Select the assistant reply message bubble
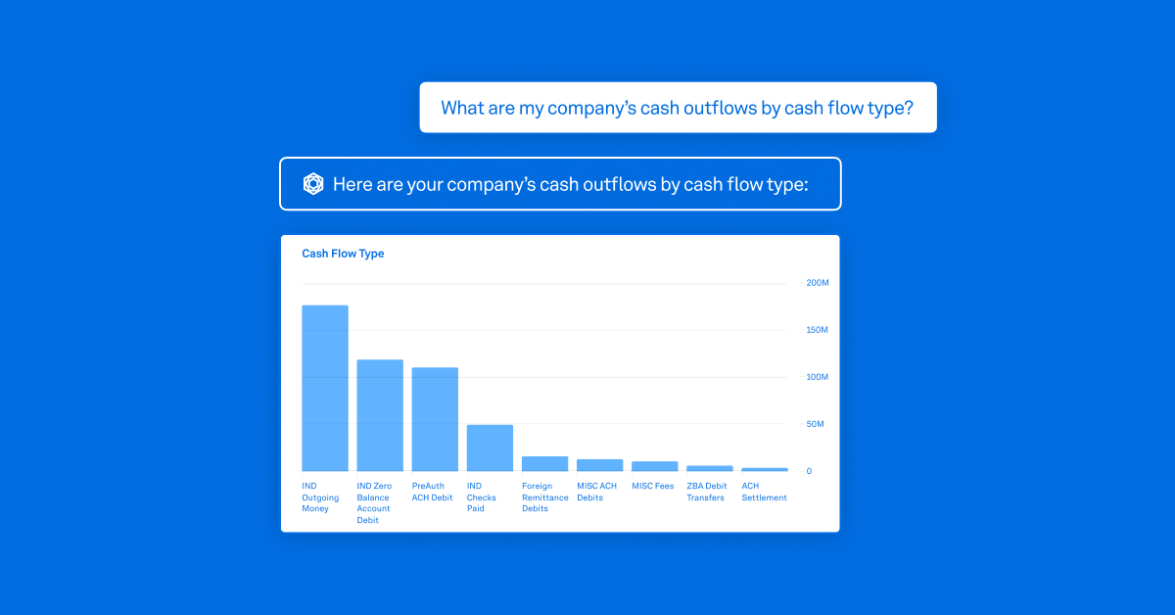This screenshot has width=1175, height=615. (x=560, y=184)
